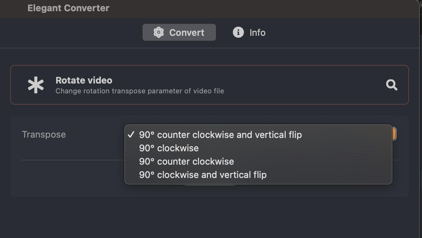Click the orange Transpose popup button edge

click(394, 134)
